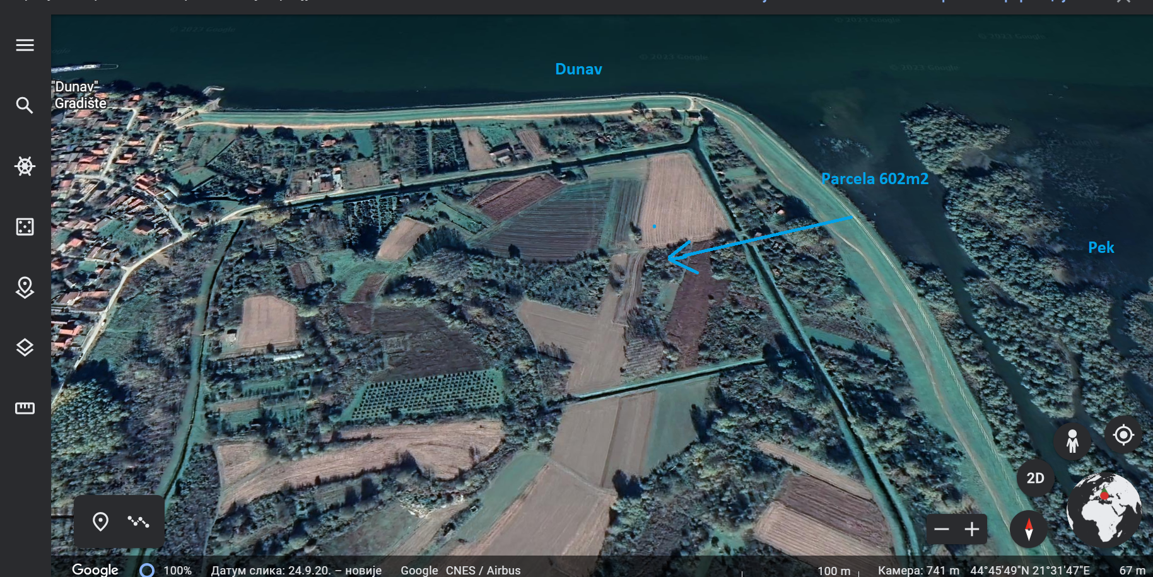
Task: Open the search tool
Action: click(25, 105)
